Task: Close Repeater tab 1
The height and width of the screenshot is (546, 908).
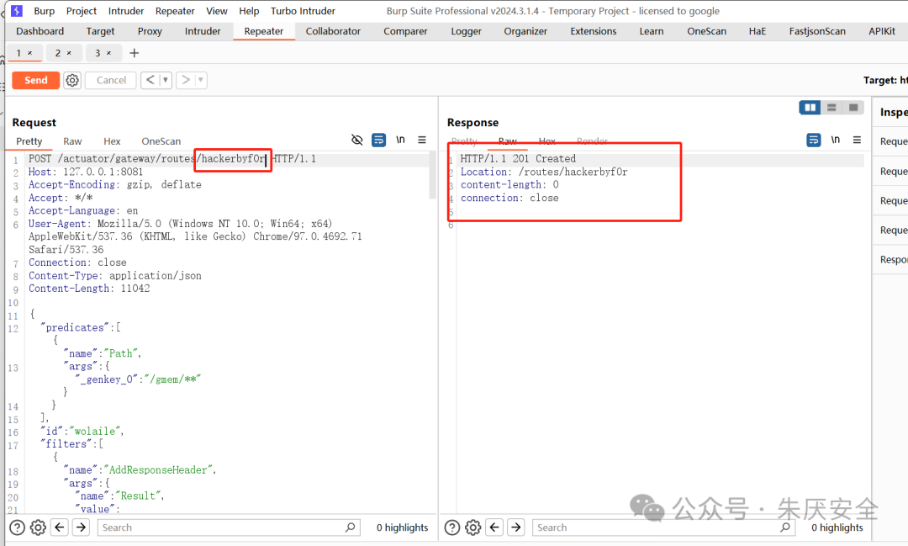Action: pos(30,53)
